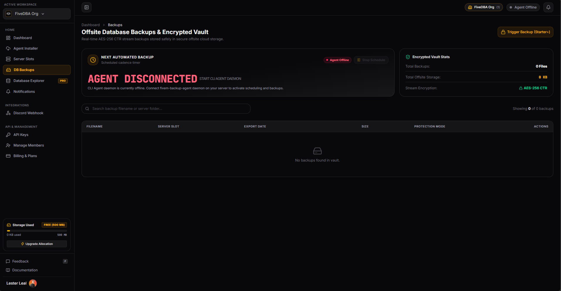
Task: Click the SIZE column header
Action: coord(365,127)
